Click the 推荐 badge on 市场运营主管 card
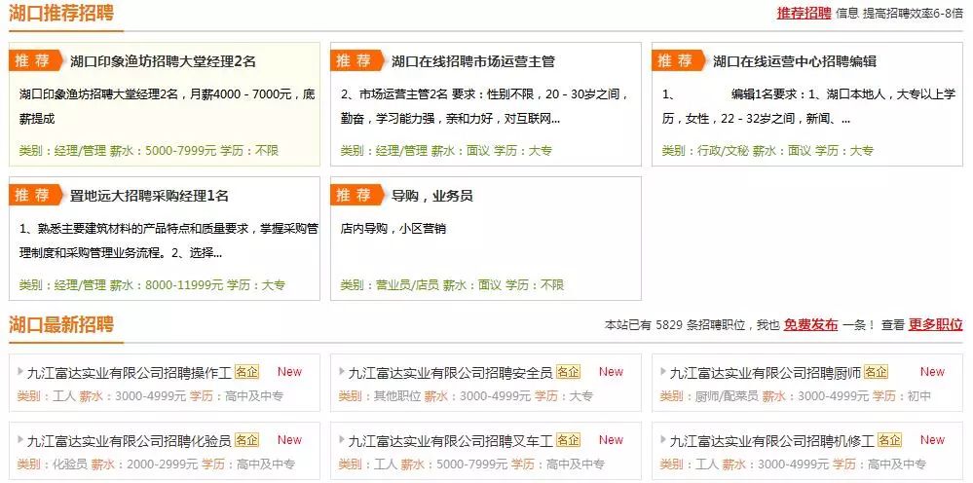Viewport: 973px width, 483px height. click(x=357, y=60)
